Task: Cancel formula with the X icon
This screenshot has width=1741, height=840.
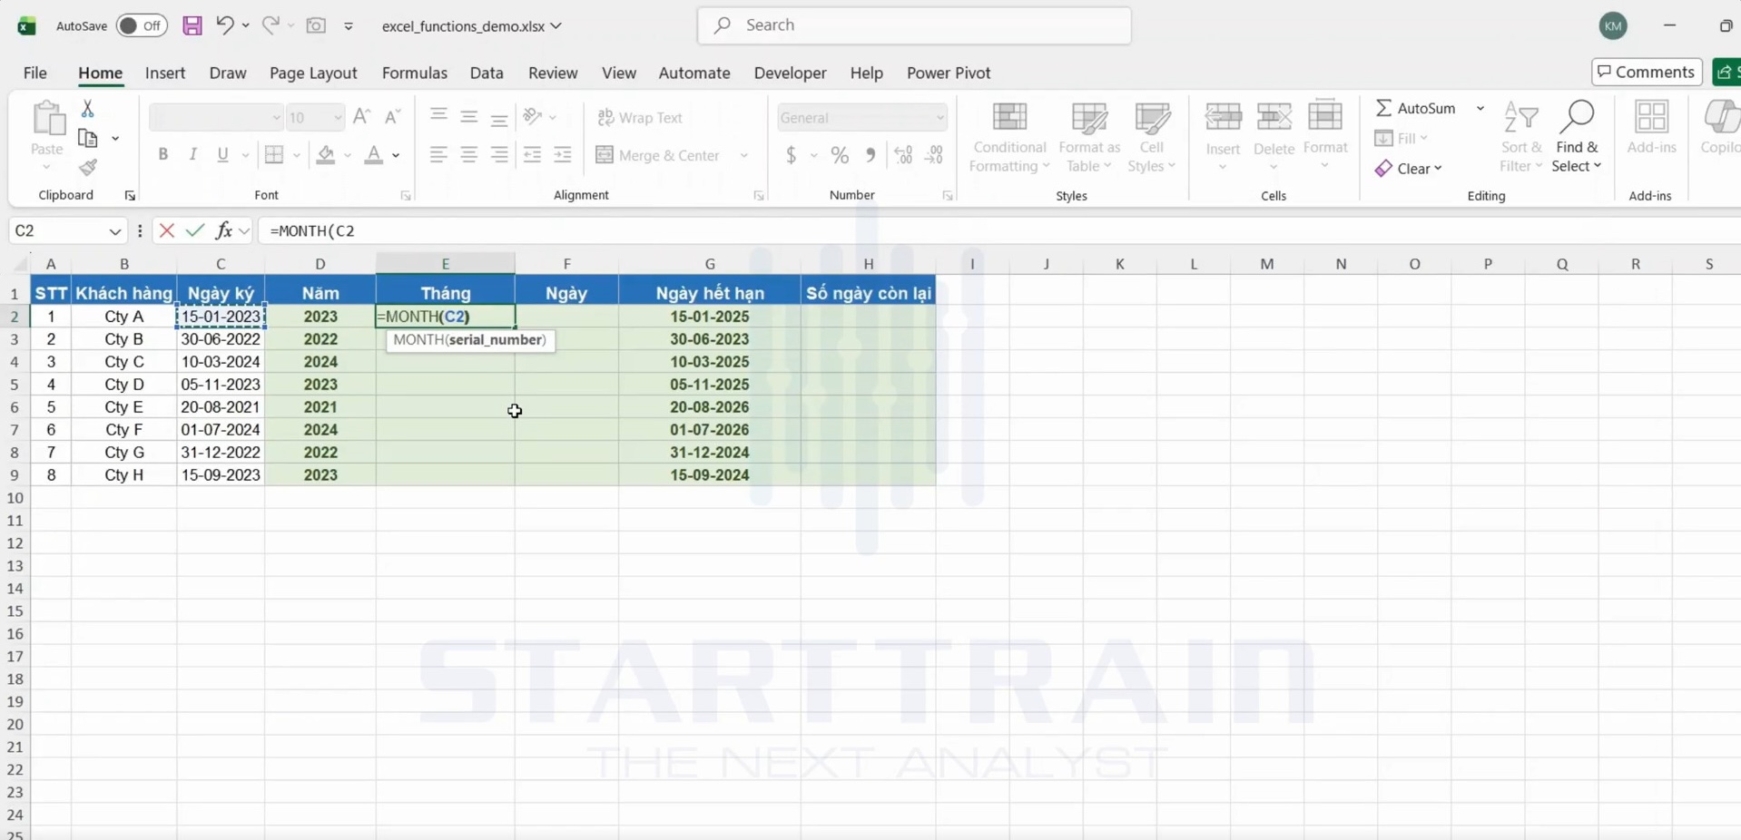Action: point(166,230)
